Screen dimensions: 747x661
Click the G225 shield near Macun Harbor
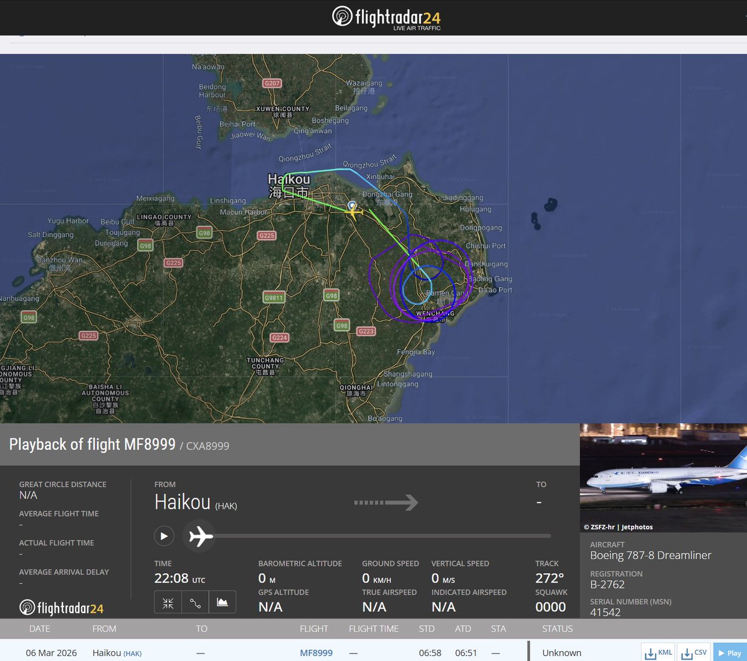coord(267,235)
